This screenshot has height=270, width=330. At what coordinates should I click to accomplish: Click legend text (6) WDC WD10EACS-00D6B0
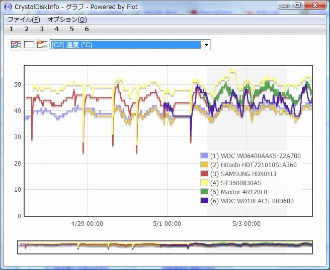(252, 201)
